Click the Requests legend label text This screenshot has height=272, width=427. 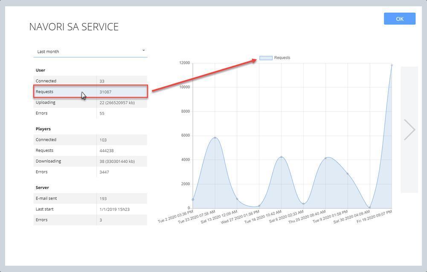[282, 57]
